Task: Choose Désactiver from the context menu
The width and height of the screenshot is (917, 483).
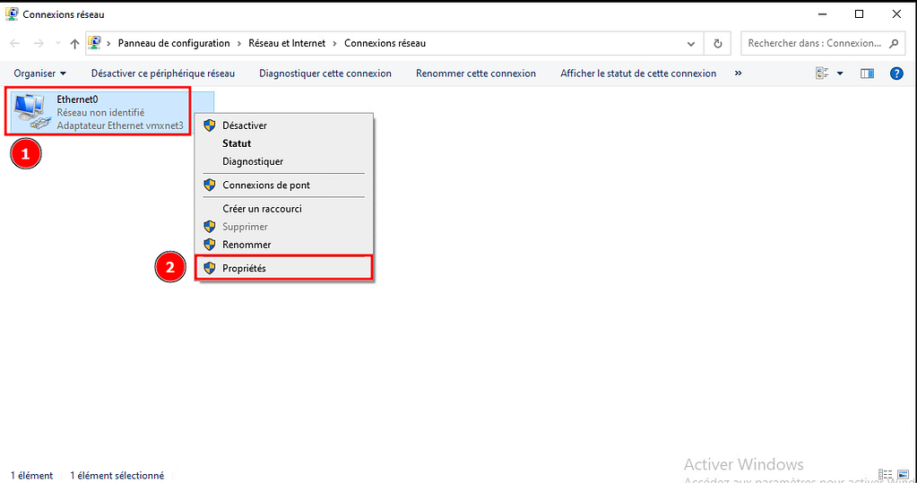Action: click(x=245, y=125)
